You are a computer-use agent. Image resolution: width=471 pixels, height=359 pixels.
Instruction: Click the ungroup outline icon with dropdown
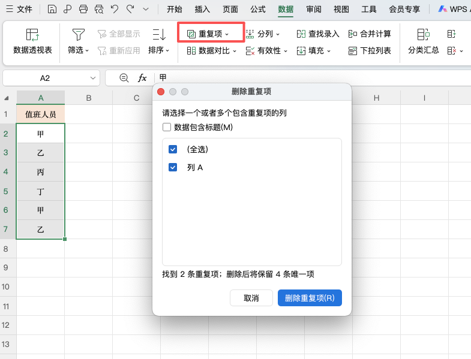455,50
